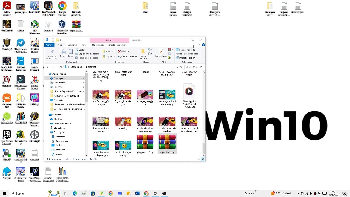Create a Nueva carpeta from ribbon
This screenshot has width=350, height=197.
click(143, 54)
